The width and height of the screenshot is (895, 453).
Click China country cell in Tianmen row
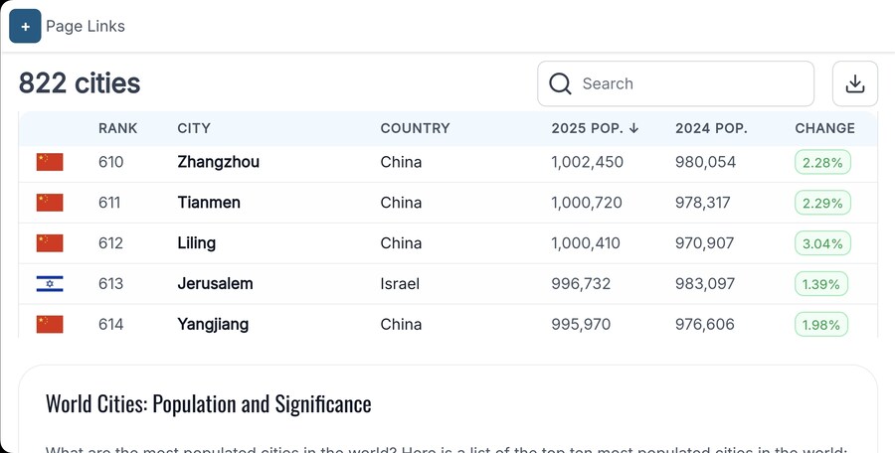[402, 203]
